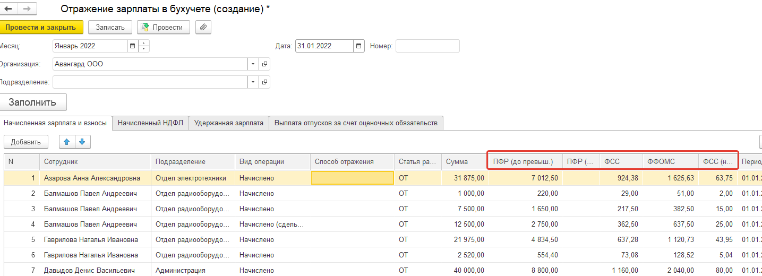The image size is (762, 276).
Task: Click into the Номер field
Action: click(427, 46)
